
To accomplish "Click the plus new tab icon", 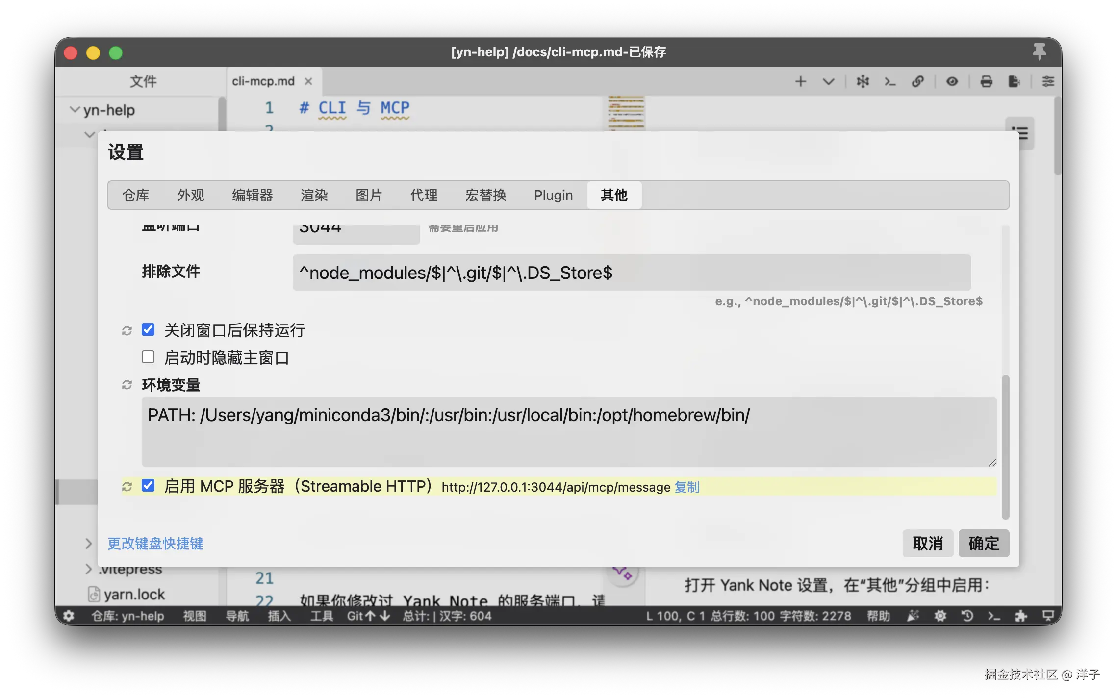I will (x=800, y=82).
